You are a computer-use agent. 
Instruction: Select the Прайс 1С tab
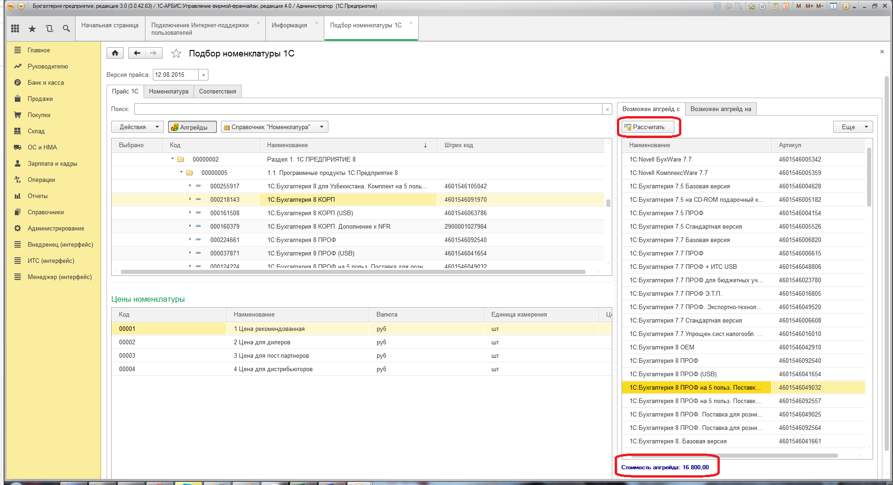[125, 91]
